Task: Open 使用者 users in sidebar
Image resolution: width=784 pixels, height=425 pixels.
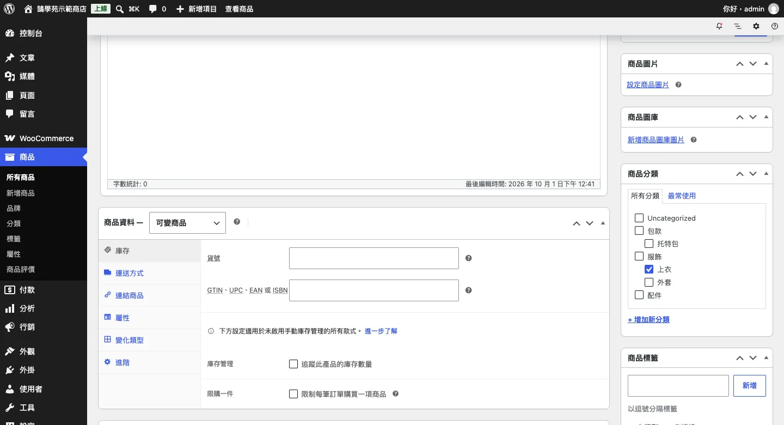Action: 44,389
